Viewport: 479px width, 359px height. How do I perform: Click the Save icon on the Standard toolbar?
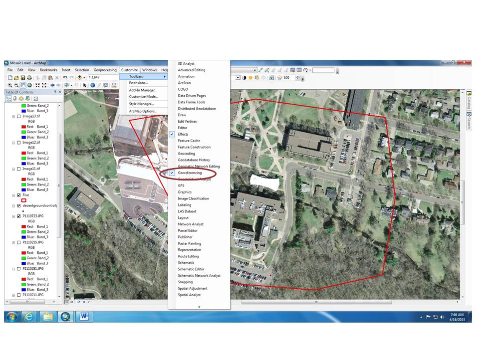pos(23,78)
